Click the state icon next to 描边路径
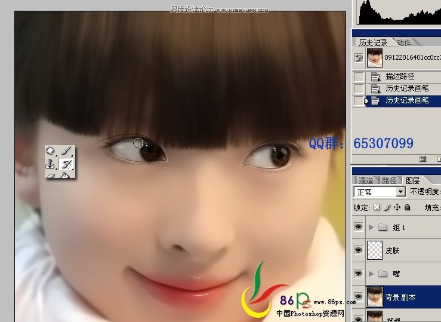The image size is (441, 322). pyautogui.click(x=375, y=77)
